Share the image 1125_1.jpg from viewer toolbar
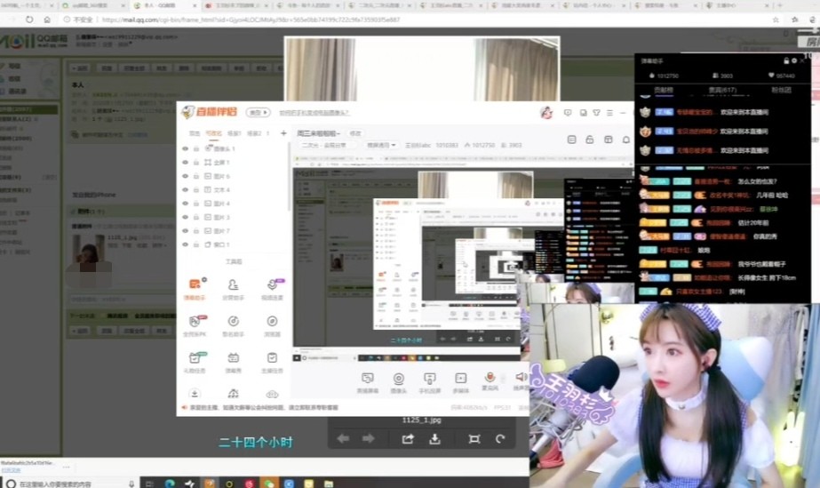820x488 pixels. (x=408, y=439)
